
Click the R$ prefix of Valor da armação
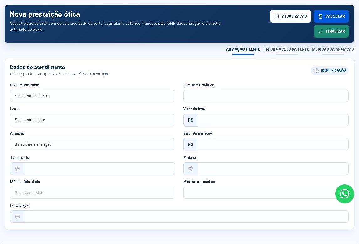tap(190, 144)
